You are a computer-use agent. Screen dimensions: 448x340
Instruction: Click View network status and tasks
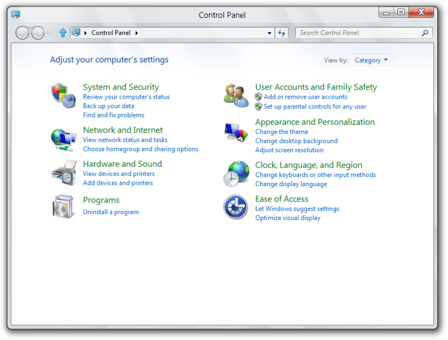coord(125,140)
